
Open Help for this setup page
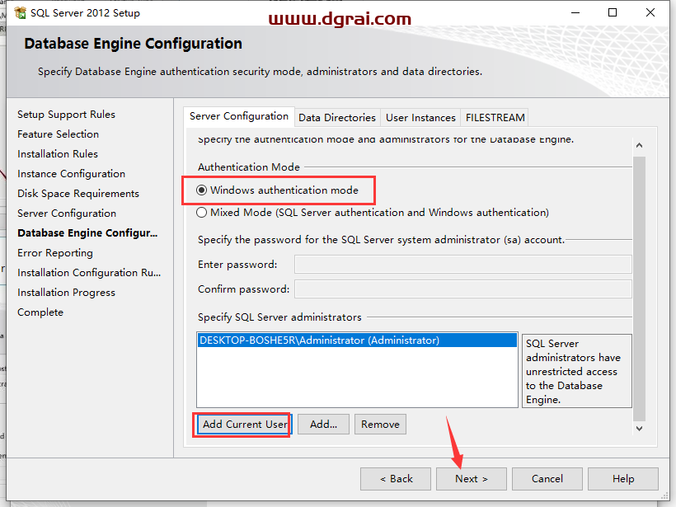click(x=623, y=479)
